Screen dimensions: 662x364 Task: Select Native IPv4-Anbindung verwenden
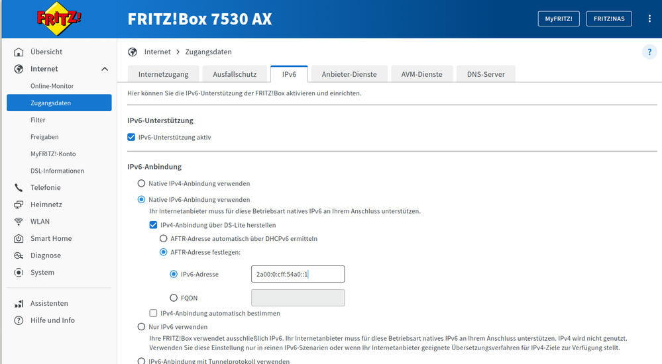(x=141, y=183)
